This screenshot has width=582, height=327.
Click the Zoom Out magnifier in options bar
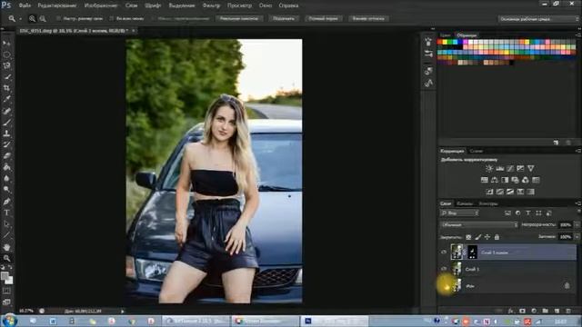[43, 18]
